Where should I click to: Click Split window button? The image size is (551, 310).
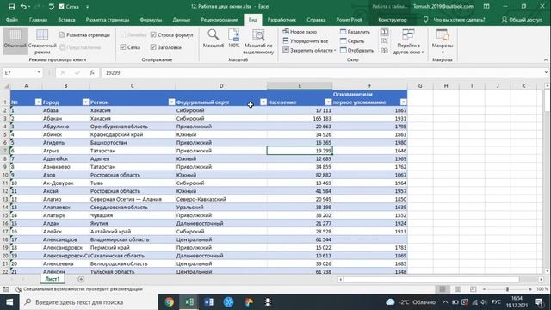pyautogui.click(x=355, y=32)
